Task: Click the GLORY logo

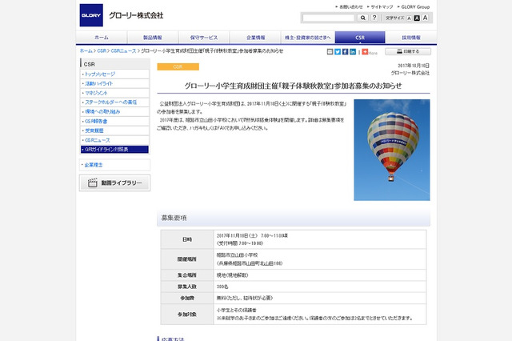Action: pyautogui.click(x=91, y=15)
